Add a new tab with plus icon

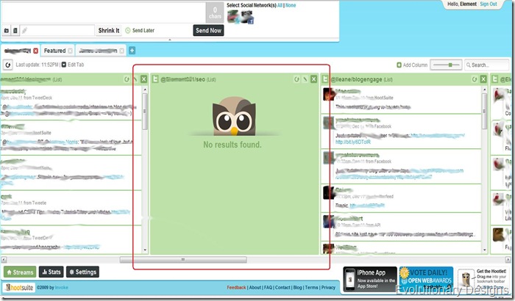[132, 51]
